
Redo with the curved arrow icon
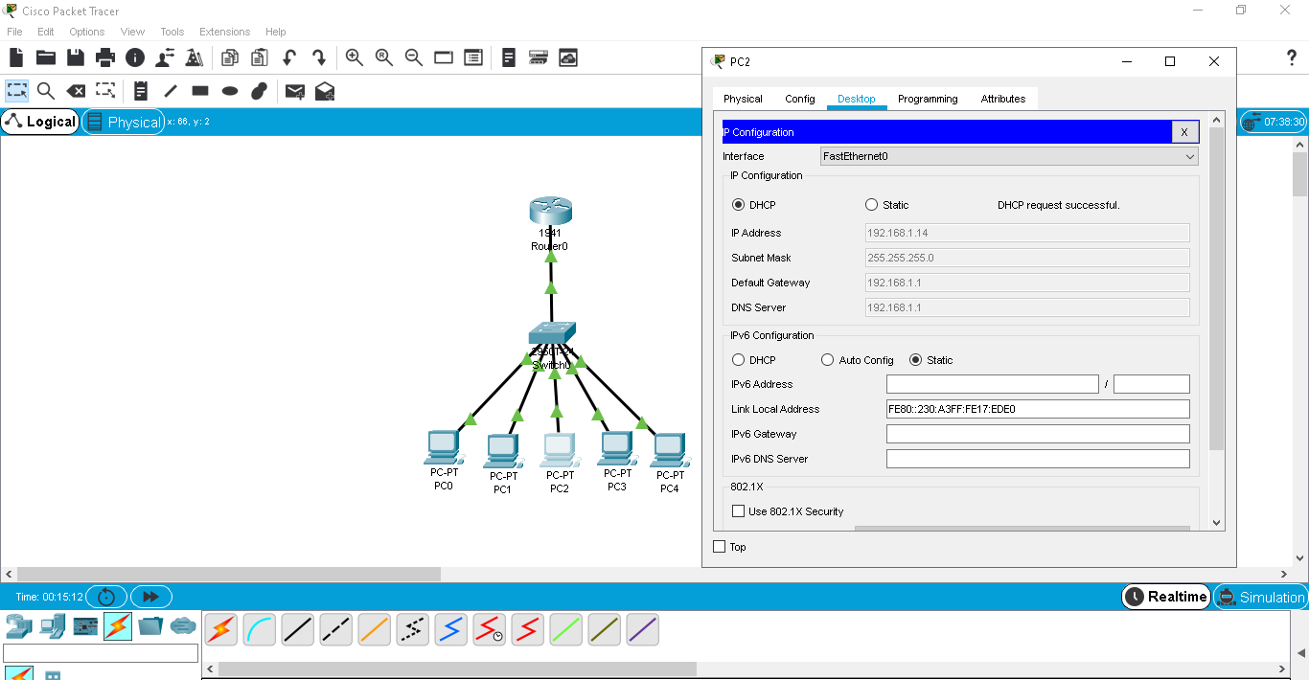click(x=319, y=57)
